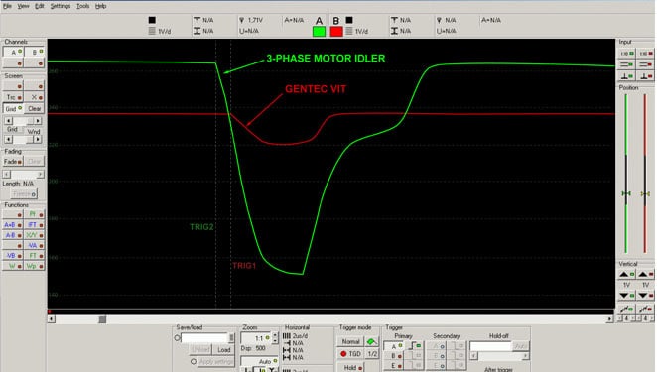Toggle channel B display
The height and width of the screenshot is (372, 657).
35,52
